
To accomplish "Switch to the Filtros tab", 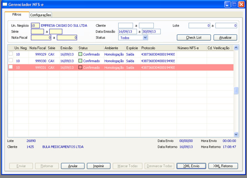I will click(x=17, y=14).
